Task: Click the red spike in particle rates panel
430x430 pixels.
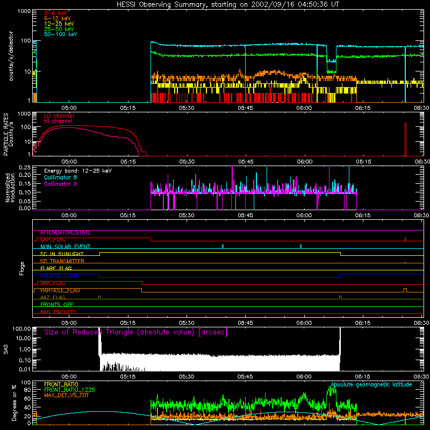Action: pyautogui.click(x=405, y=139)
